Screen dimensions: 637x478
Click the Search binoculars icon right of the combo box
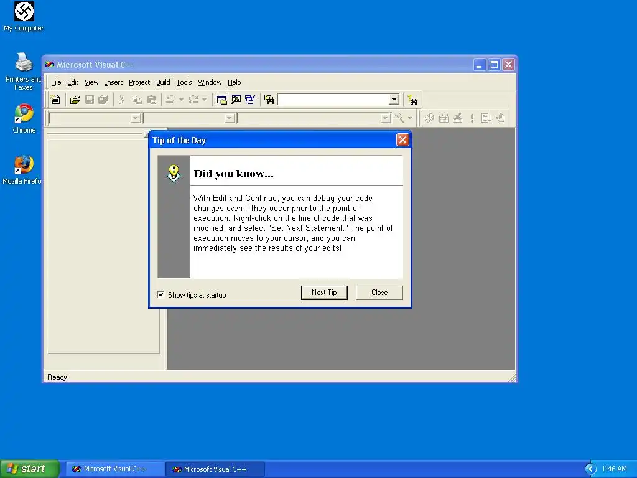[x=413, y=100]
